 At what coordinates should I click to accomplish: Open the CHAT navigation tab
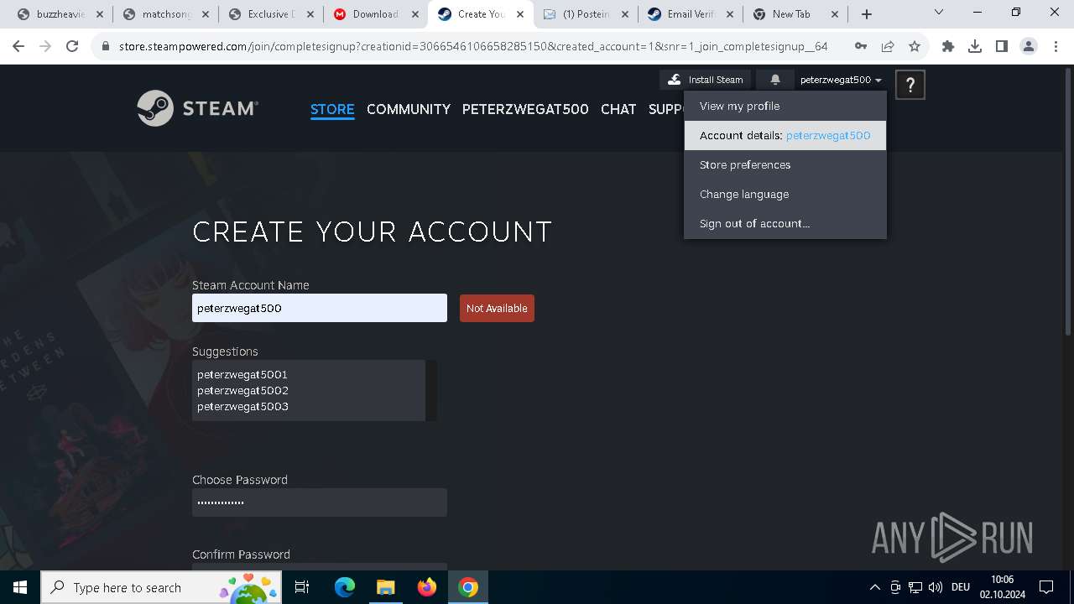point(618,109)
